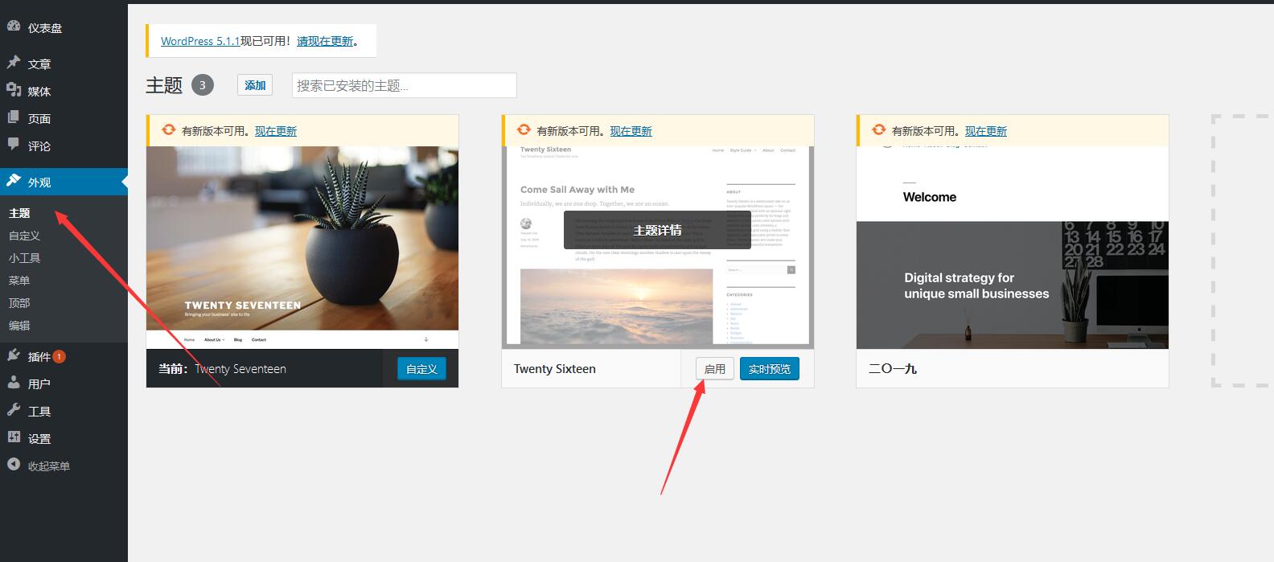
Task: Click the user icon next to 用户
Action: 14,383
